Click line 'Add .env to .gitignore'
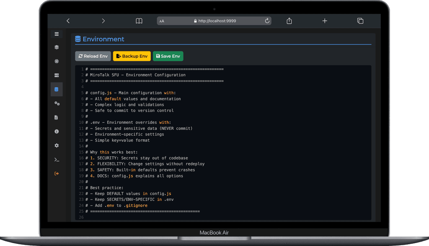This screenshot has height=246, width=429. (121, 205)
